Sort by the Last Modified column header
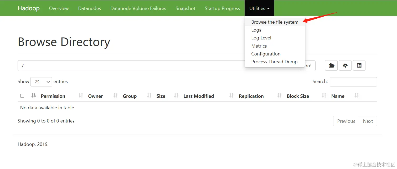Image resolution: width=397 pixels, height=169 pixels. (x=199, y=96)
